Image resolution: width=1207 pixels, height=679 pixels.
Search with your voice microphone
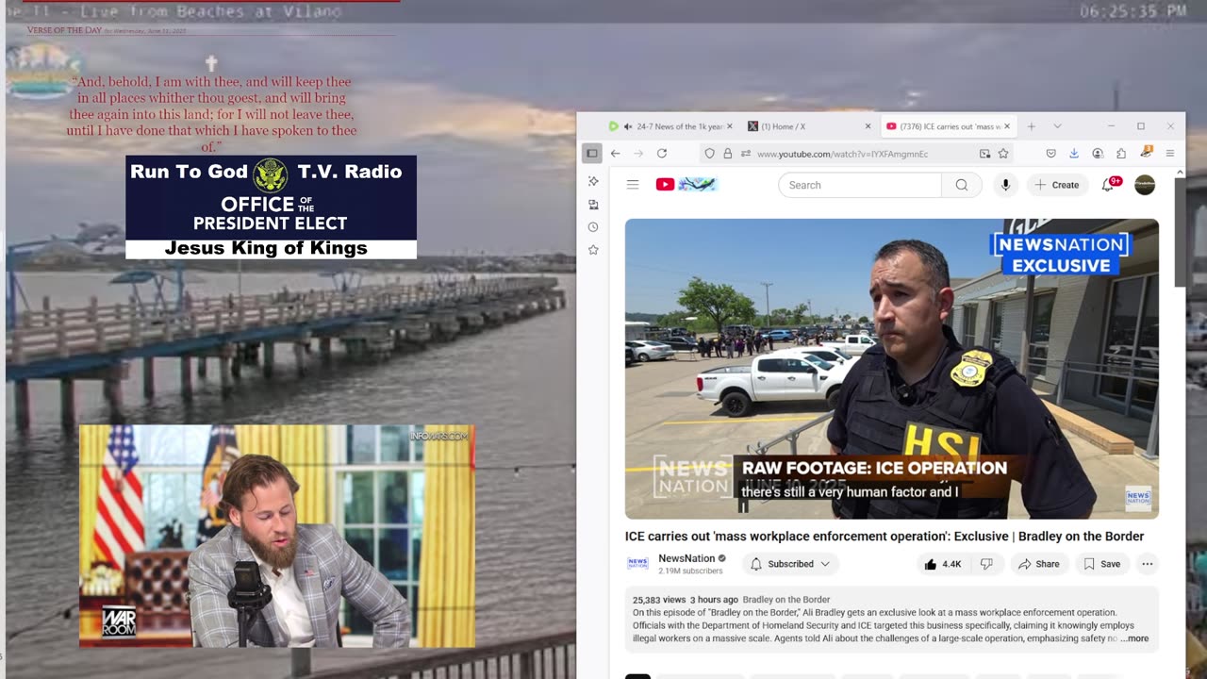coord(1005,185)
